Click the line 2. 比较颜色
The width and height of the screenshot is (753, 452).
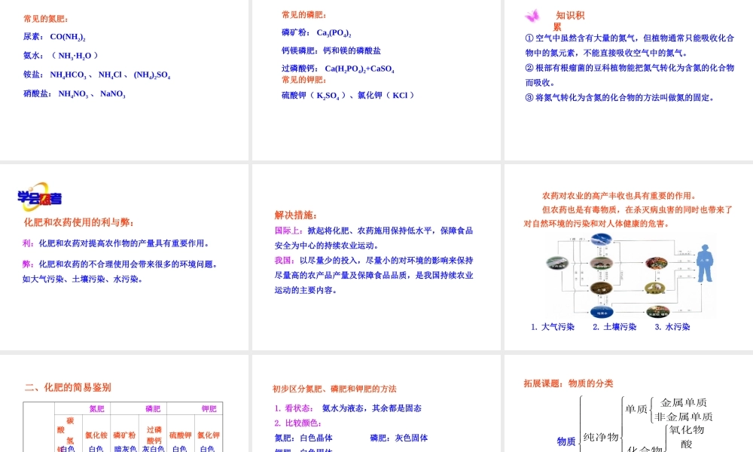point(297,423)
